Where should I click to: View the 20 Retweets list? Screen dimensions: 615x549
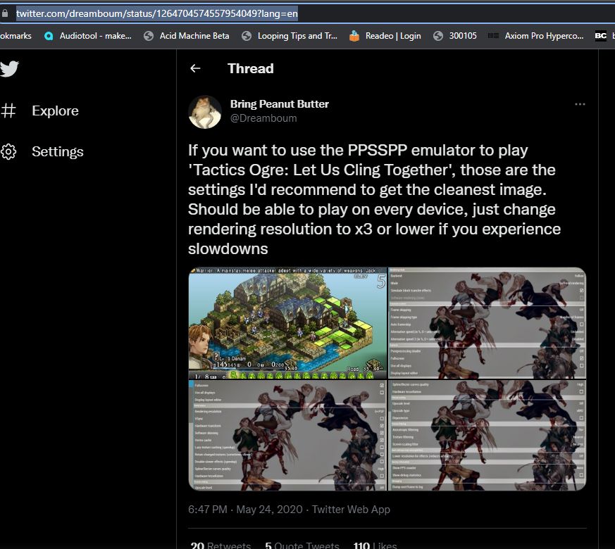220,545
